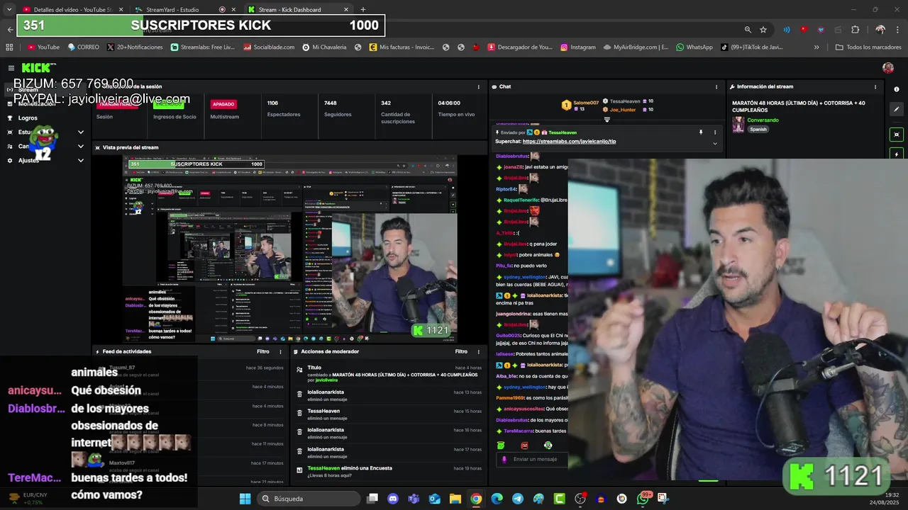
Task: Open Task View from the taskbar
Action: 372,499
